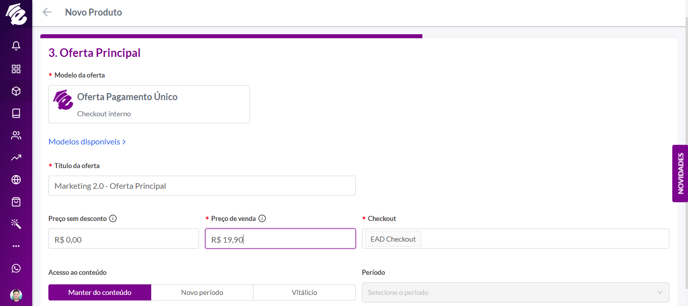
Task: Open the WhatsApp icon in sidebar
Action: (x=16, y=268)
